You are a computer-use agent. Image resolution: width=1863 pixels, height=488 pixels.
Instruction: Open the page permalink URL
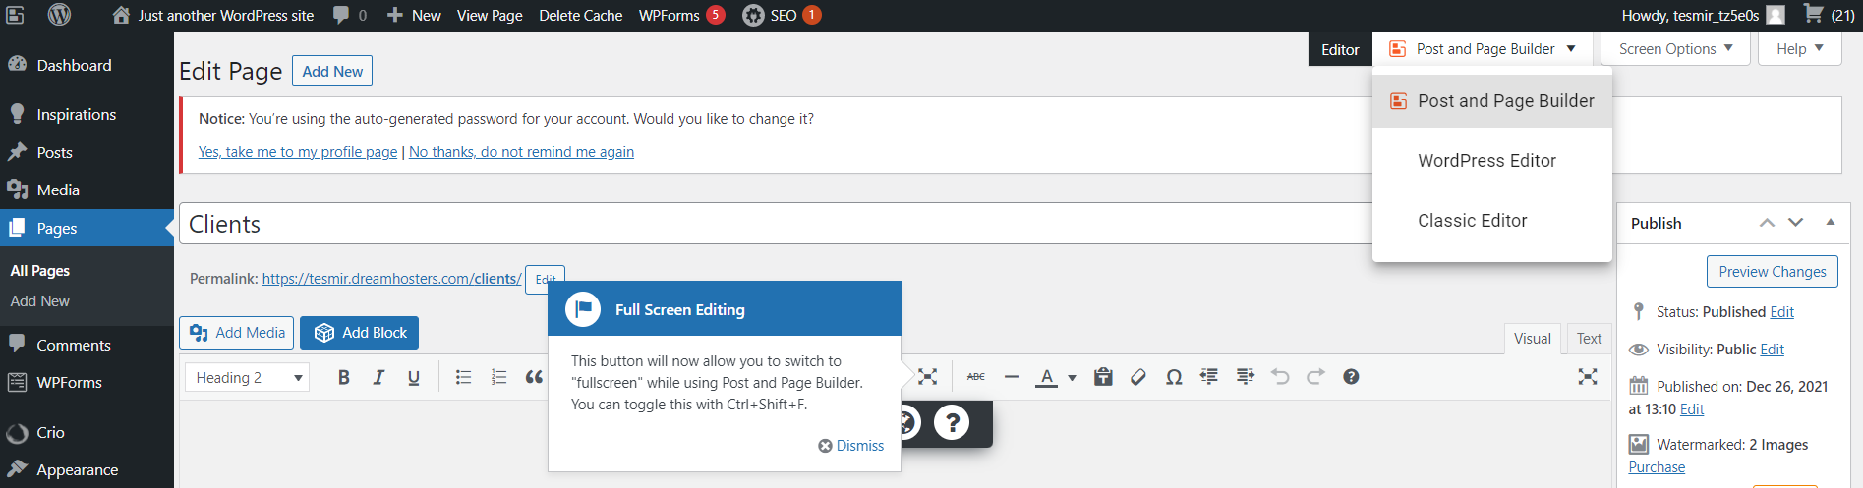(391, 279)
